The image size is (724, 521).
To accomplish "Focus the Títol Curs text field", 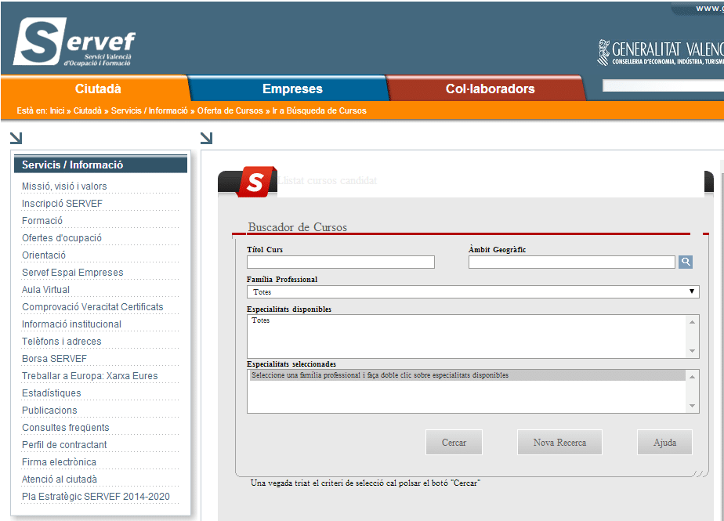I will pyautogui.click(x=340, y=262).
